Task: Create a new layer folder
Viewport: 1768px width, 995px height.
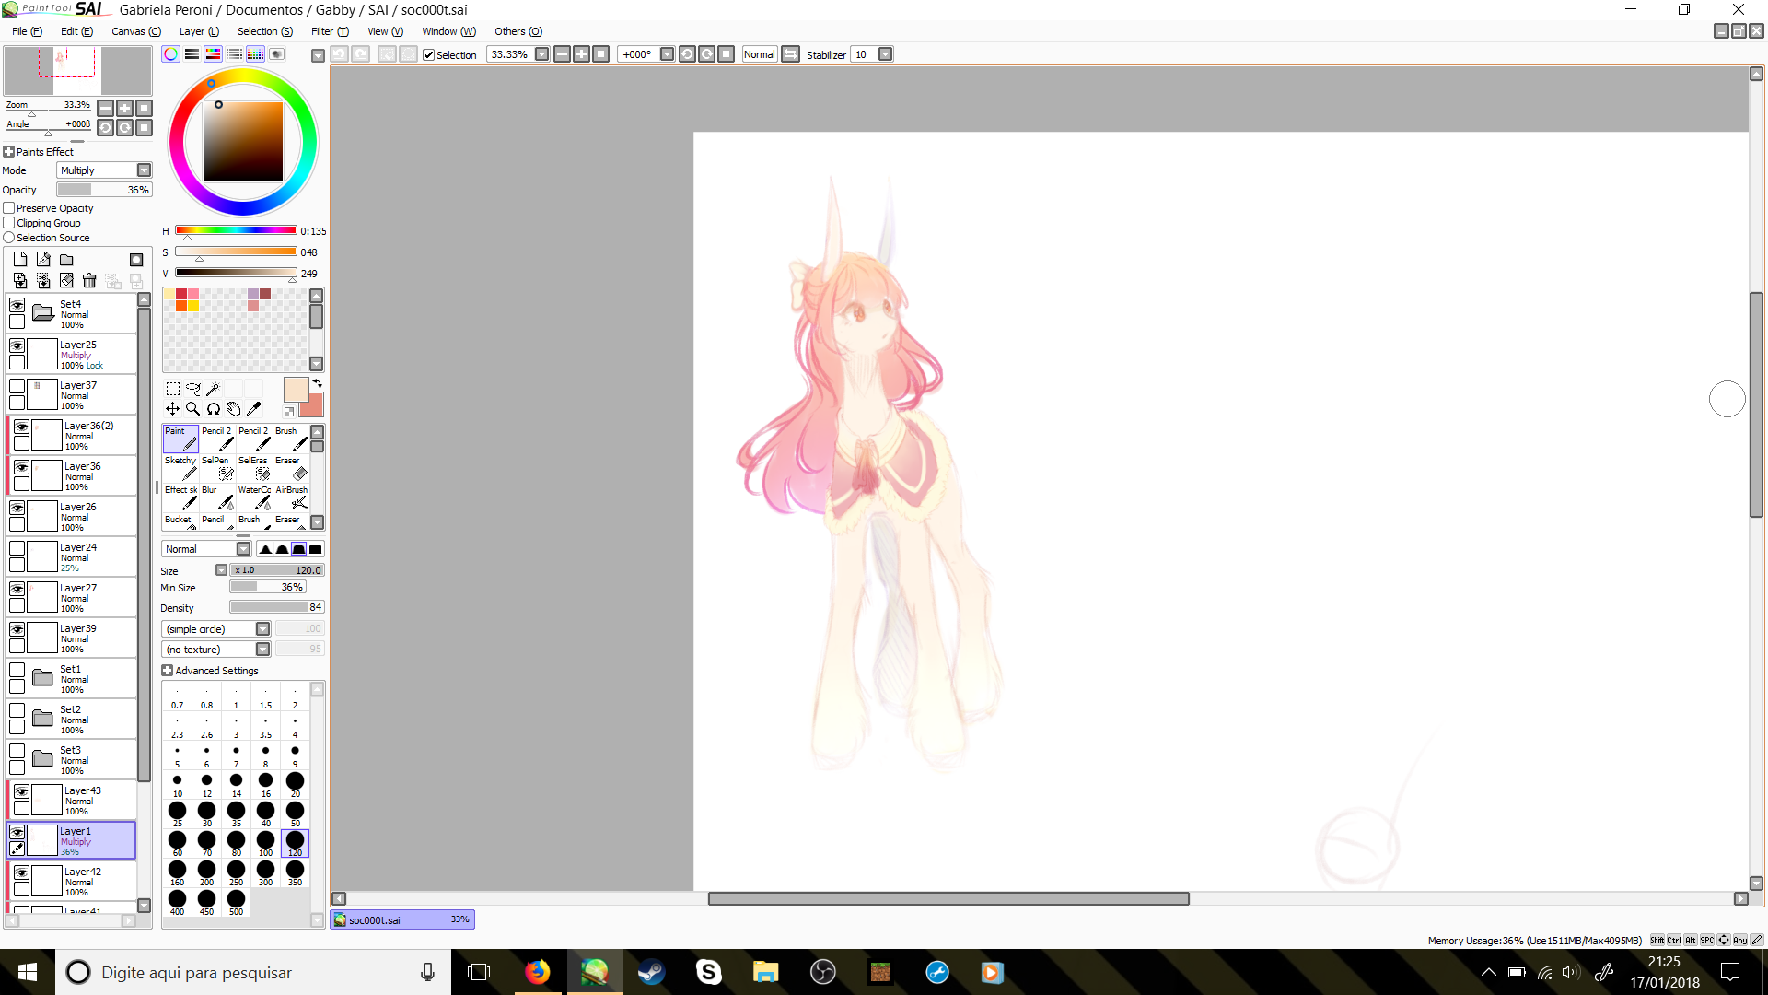Action: click(x=66, y=260)
